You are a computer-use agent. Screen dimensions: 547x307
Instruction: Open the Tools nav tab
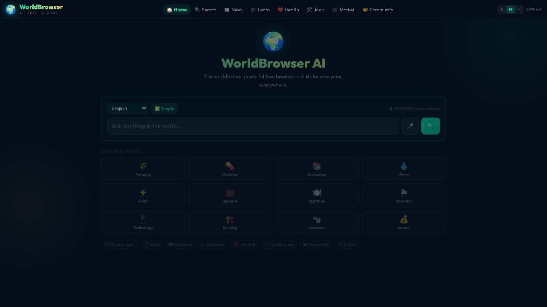click(x=316, y=10)
